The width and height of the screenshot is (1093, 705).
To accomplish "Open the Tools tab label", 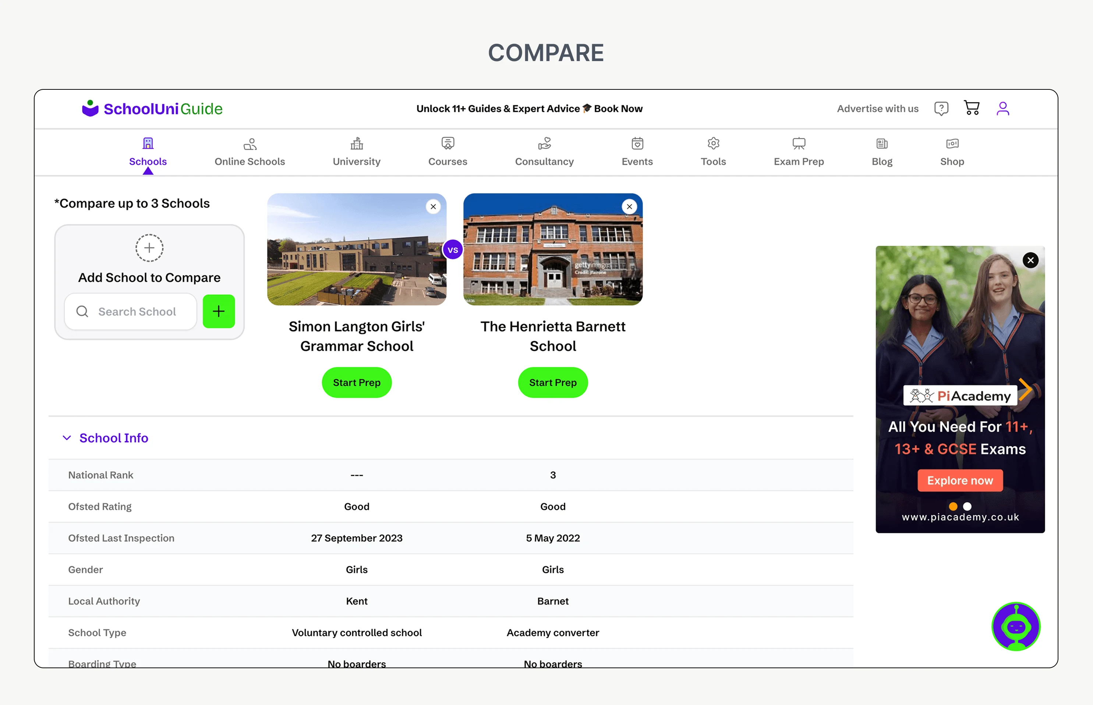I will coord(714,162).
